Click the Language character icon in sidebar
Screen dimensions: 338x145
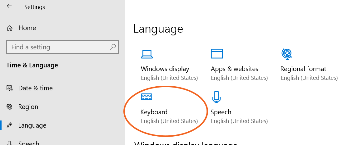pos(9,125)
